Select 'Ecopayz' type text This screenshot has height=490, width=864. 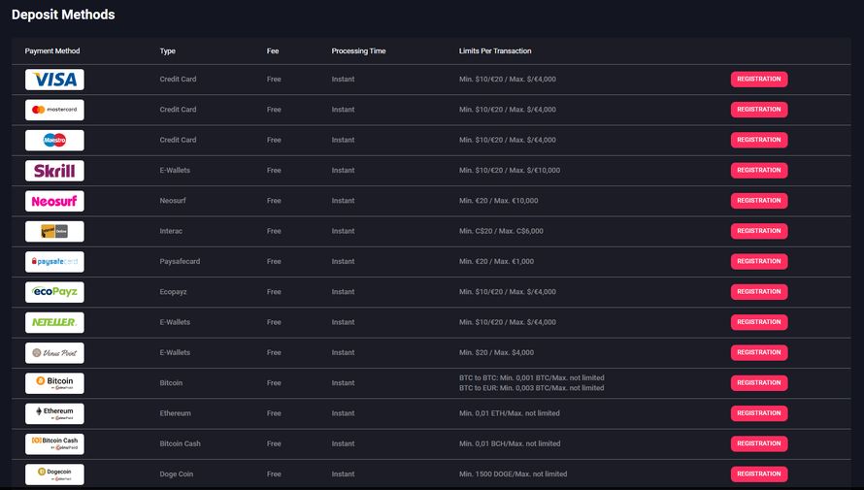pyautogui.click(x=173, y=292)
